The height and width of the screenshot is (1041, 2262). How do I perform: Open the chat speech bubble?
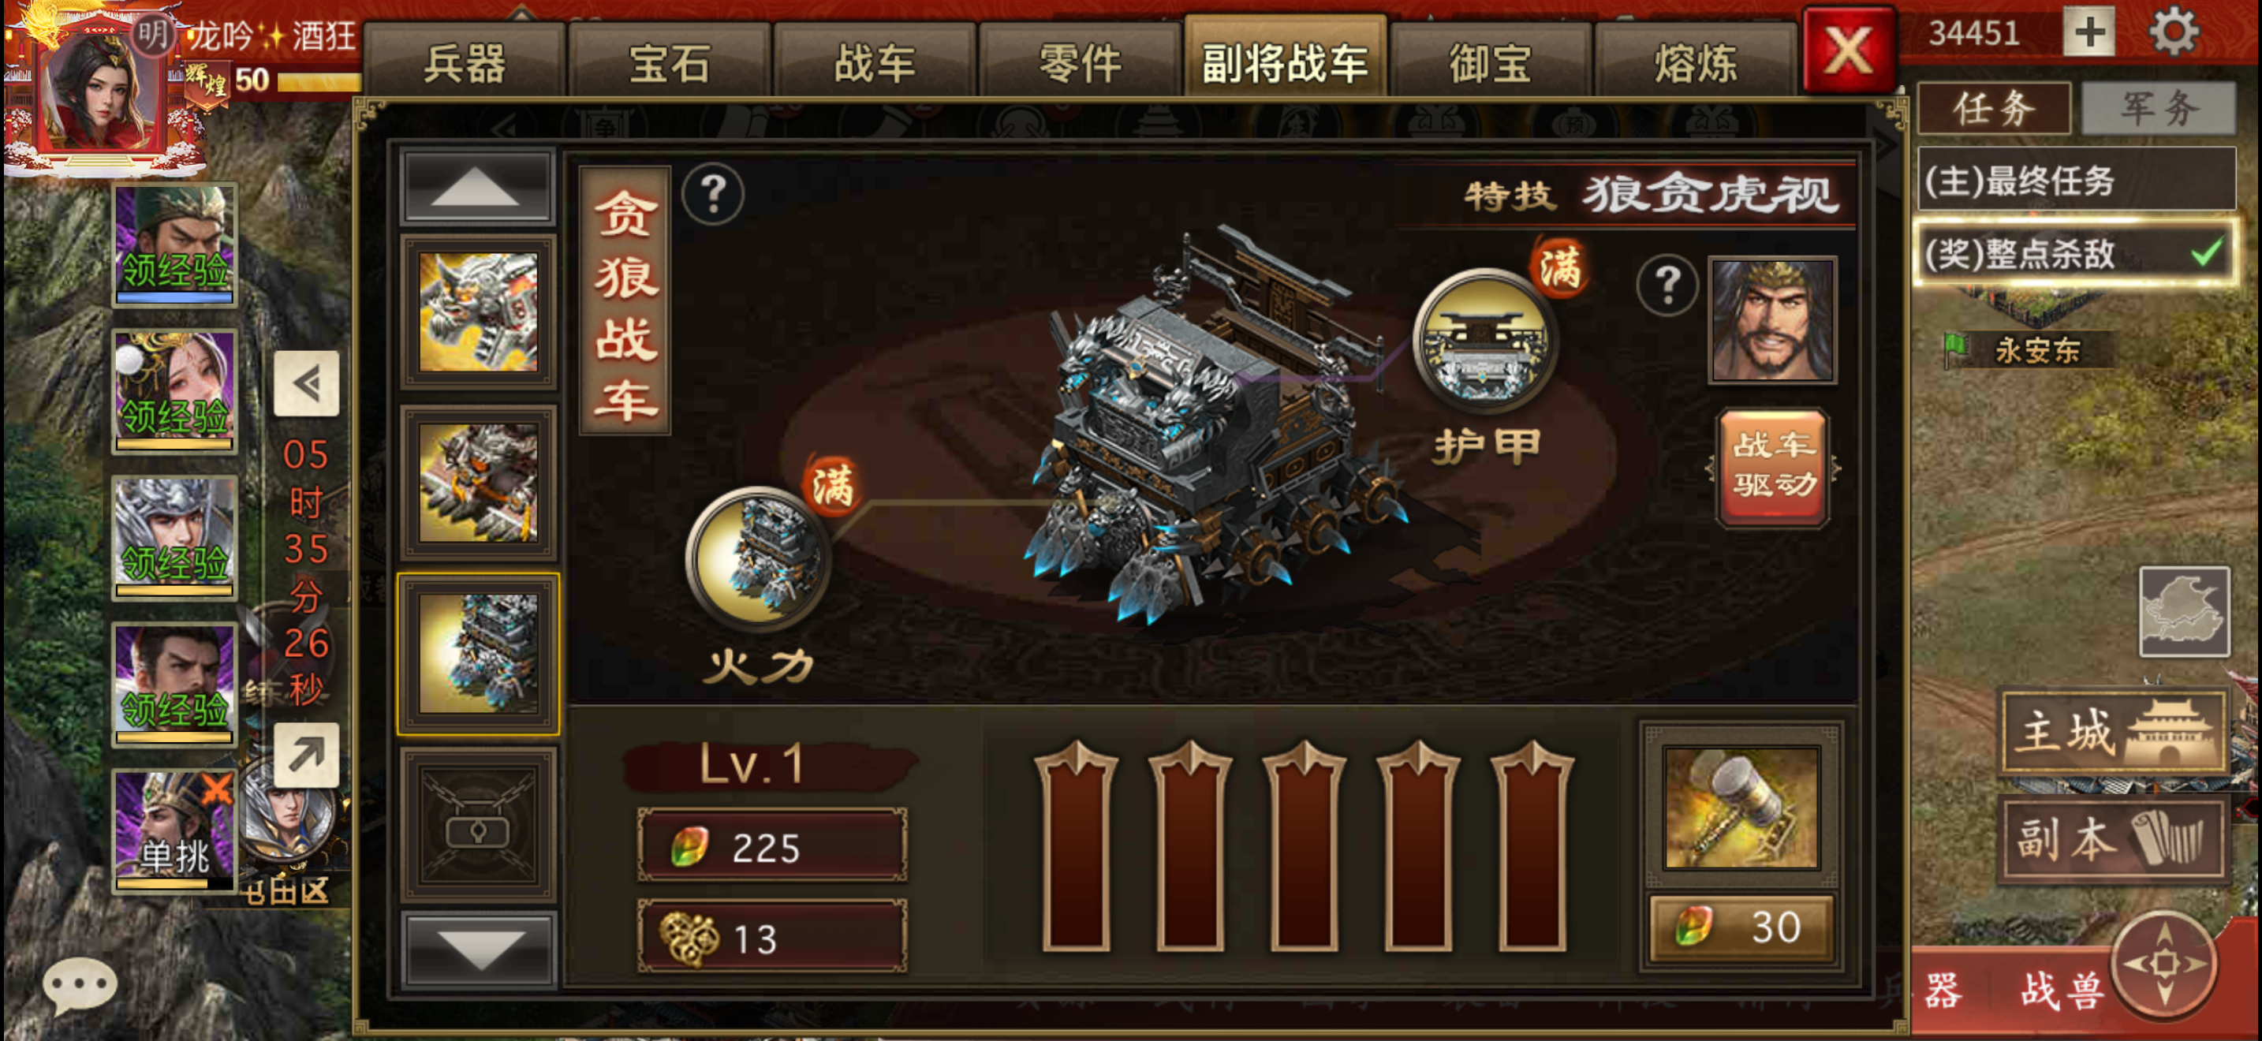[x=79, y=986]
